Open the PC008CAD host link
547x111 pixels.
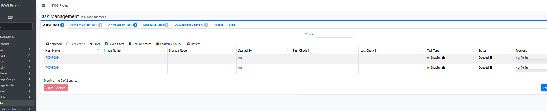(x=52, y=68)
